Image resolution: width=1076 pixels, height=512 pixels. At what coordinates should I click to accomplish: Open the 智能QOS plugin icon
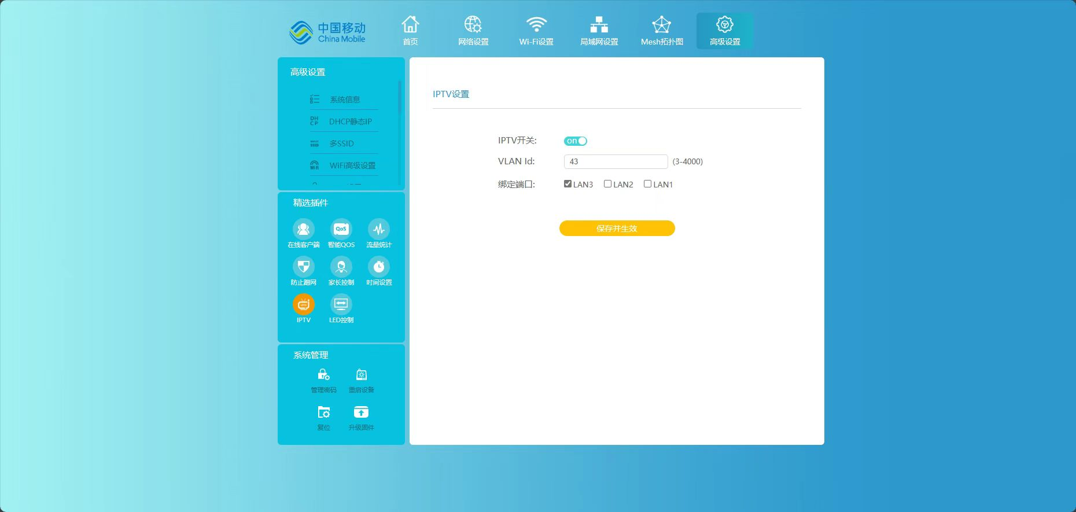(x=341, y=229)
